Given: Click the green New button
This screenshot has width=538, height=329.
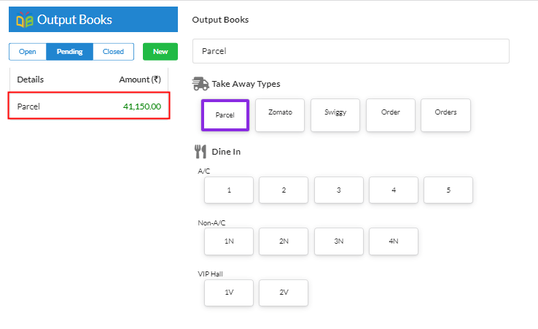Looking at the screenshot, I should 160,52.
